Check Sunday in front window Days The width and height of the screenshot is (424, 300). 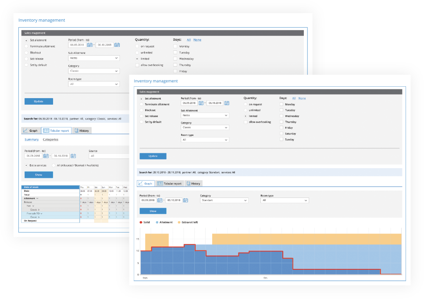[281, 139]
